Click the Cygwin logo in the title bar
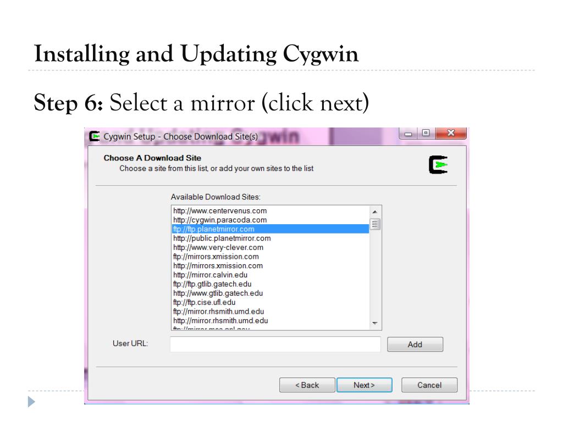The height and width of the screenshot is (422, 563). click(x=94, y=136)
